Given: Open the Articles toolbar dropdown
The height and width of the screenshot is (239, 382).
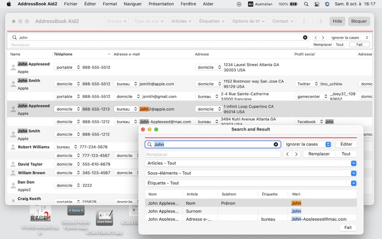Looking at the screenshot, I should click(x=181, y=21).
